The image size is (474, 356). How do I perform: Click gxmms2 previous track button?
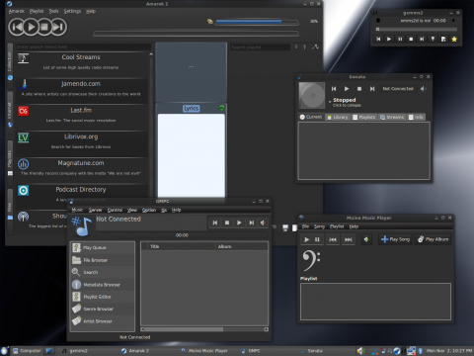click(x=378, y=39)
